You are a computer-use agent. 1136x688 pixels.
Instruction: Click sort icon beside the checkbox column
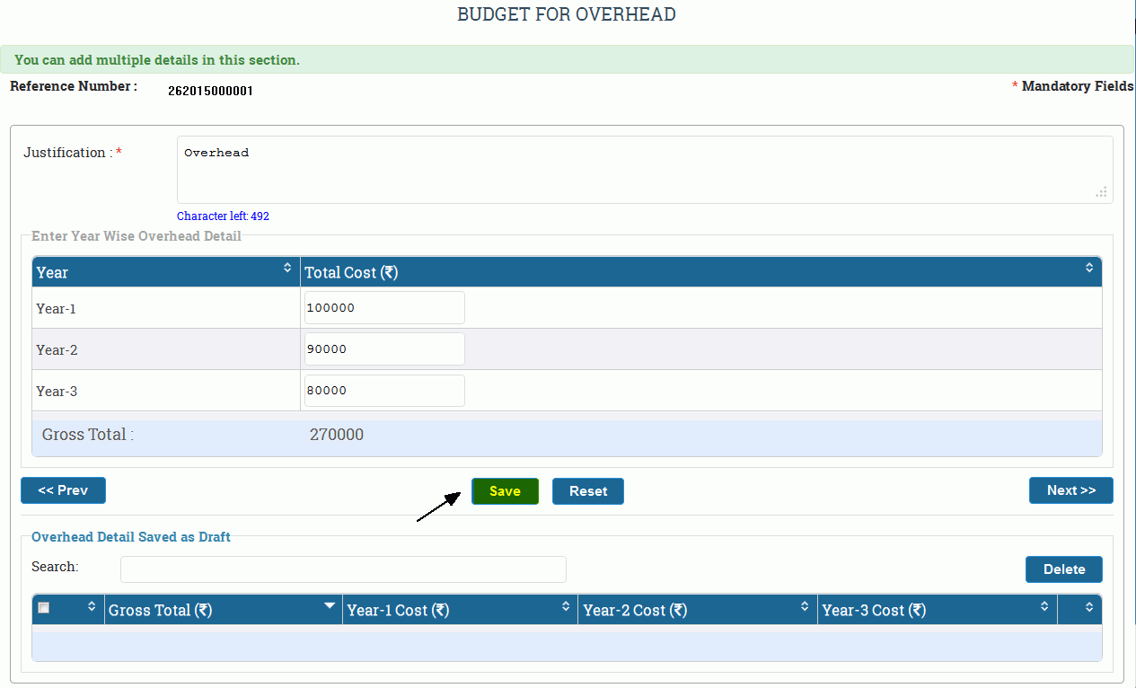click(92, 606)
